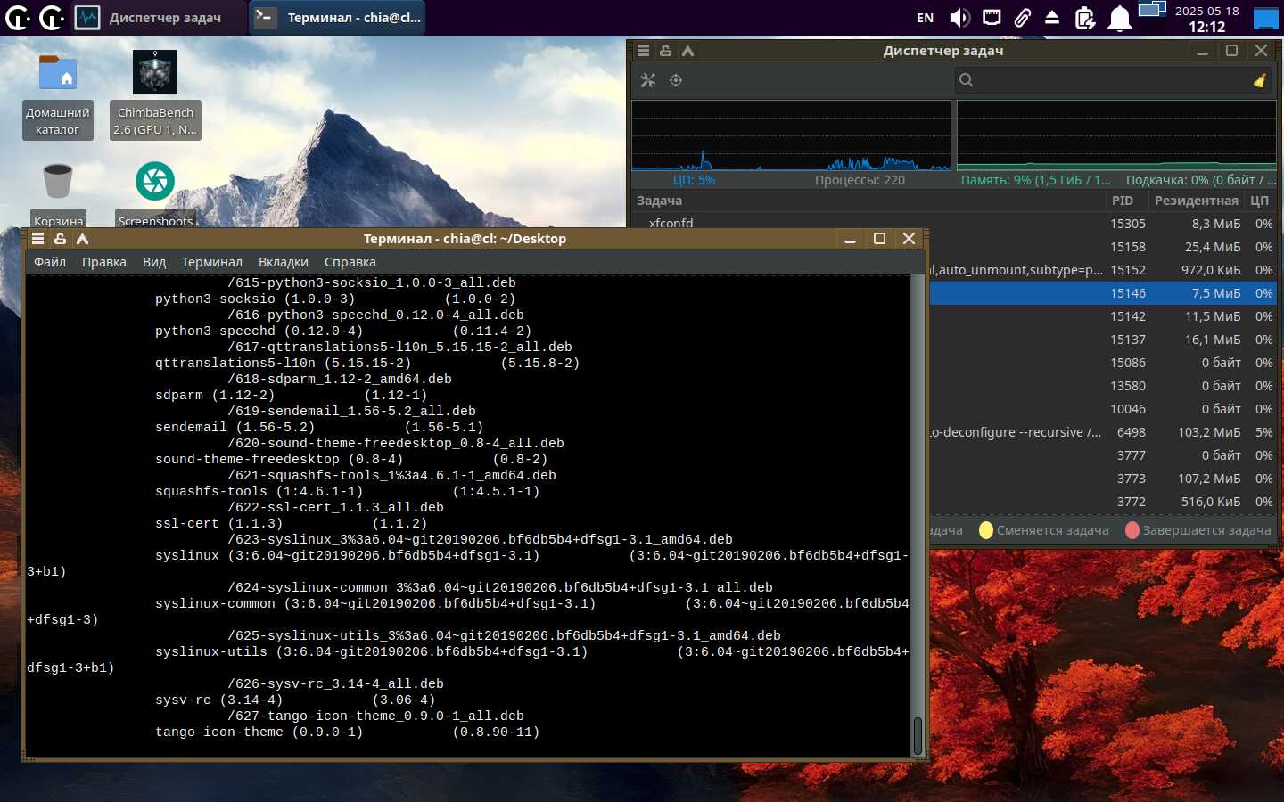Click the workspace switcher icon in the panel

1153,11
